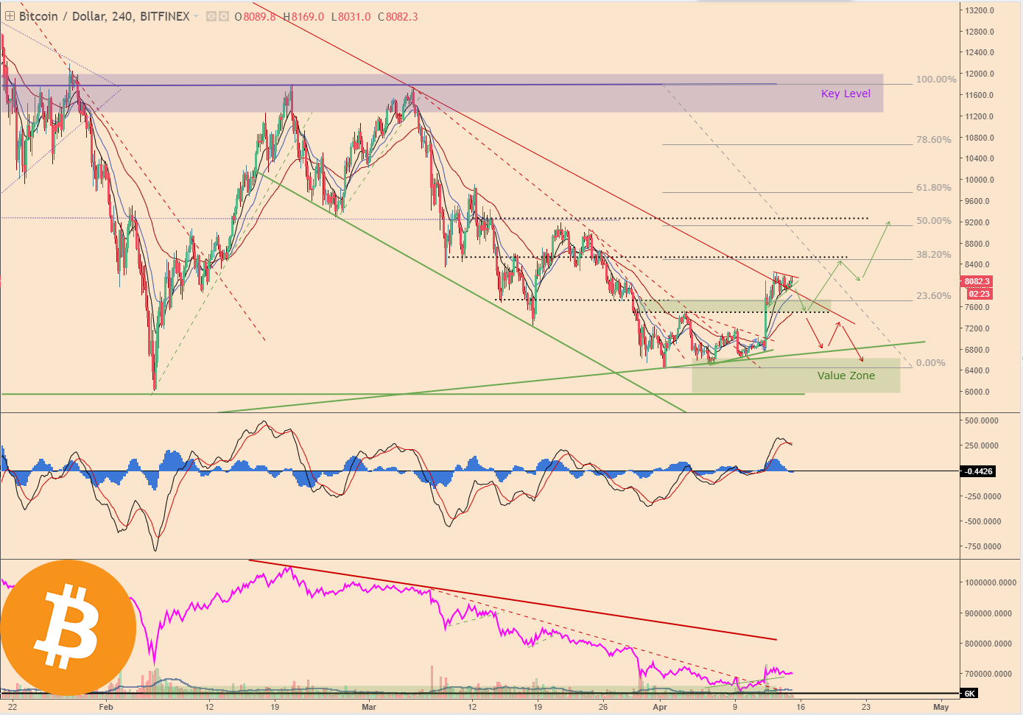Click the countdown timer label 02:23
This screenshot has width=1023, height=715.
[x=980, y=293]
